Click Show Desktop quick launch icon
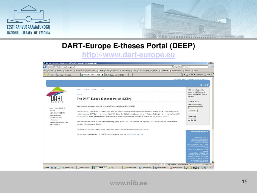Screen dimensions: 257x193 pos(52,168)
